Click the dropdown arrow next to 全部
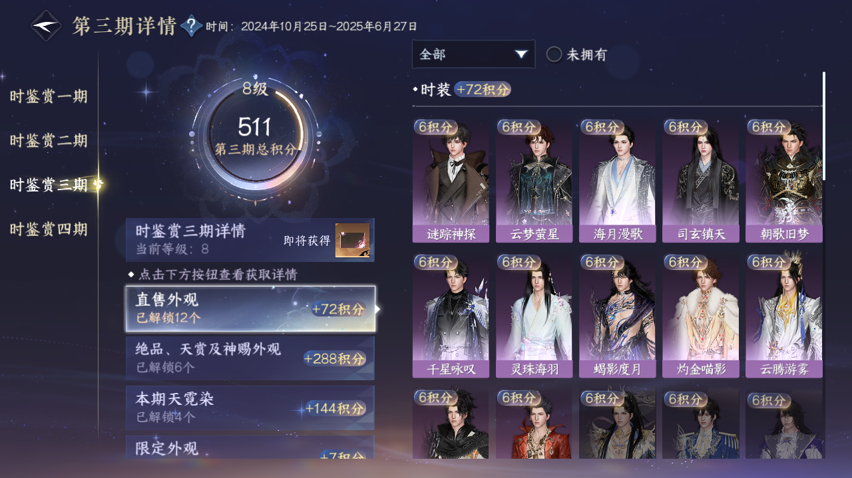 coord(521,54)
